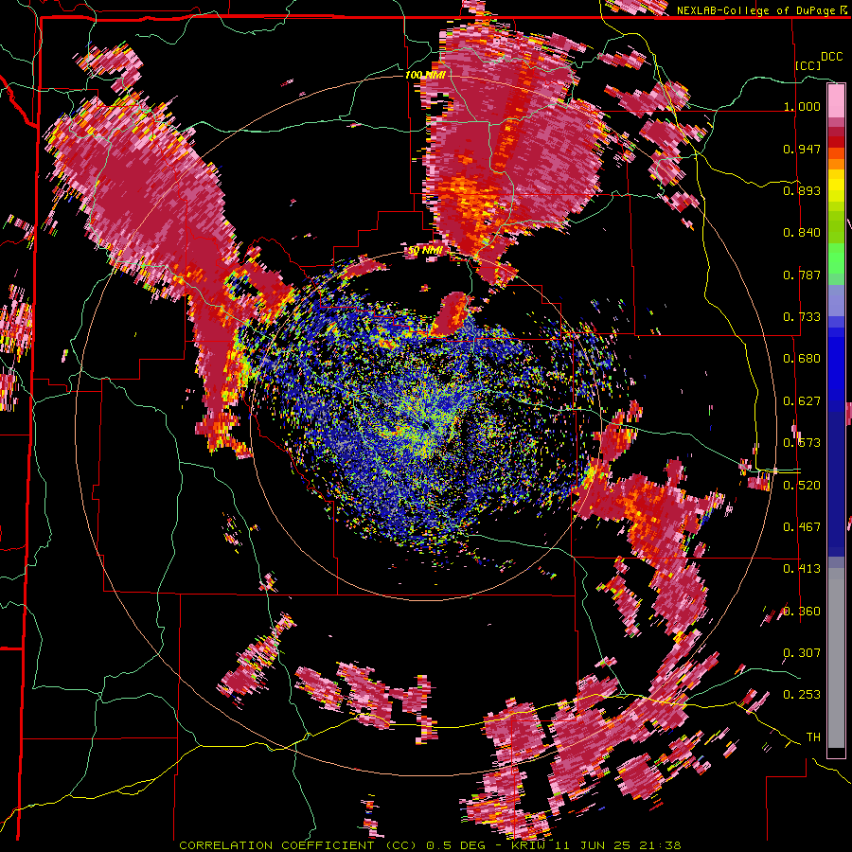Click the KRIW radar site at the ring center
This screenshot has height=852, width=852.
[425, 427]
